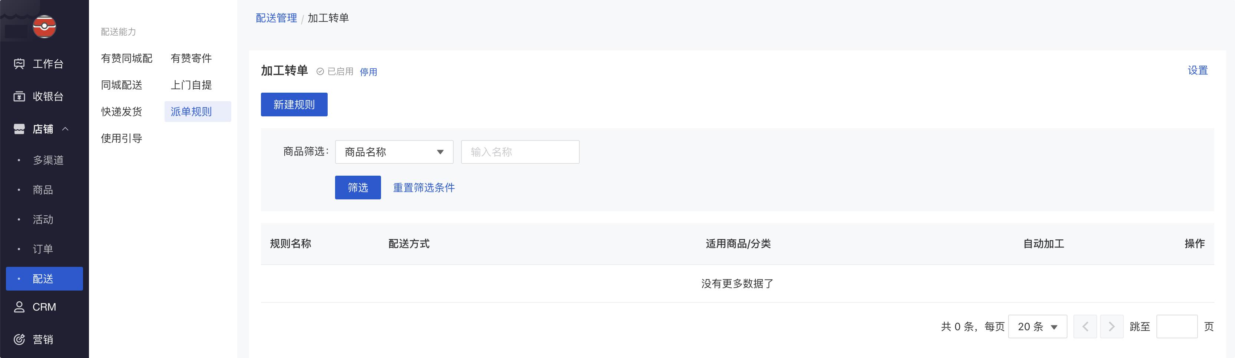
Task: Open 上门自提 submenu item
Action: click(x=191, y=85)
